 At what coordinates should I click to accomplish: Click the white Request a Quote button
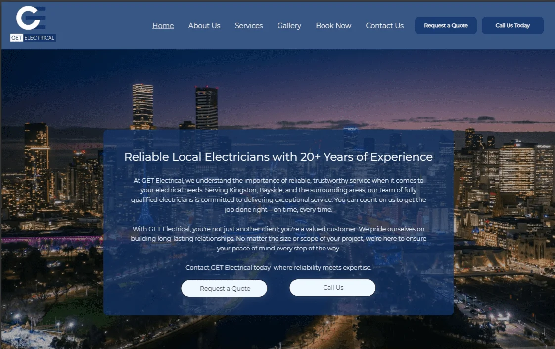(224, 288)
